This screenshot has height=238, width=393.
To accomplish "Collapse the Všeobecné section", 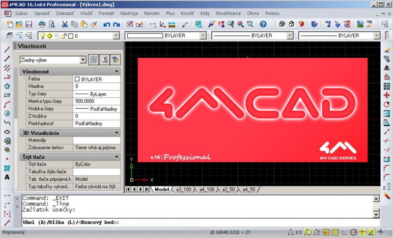I will point(116,71).
